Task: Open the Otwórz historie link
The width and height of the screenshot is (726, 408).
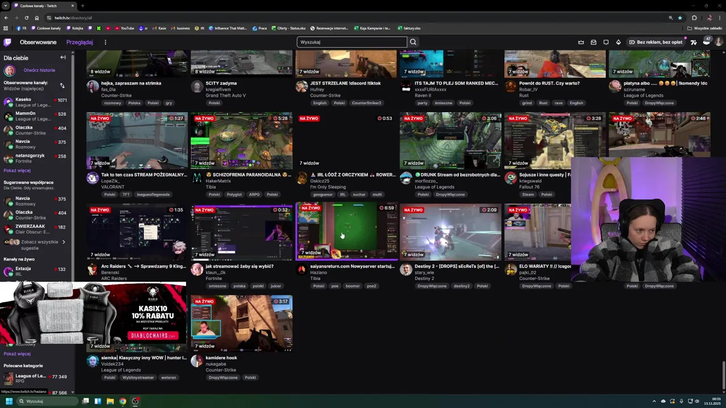Action: point(39,70)
